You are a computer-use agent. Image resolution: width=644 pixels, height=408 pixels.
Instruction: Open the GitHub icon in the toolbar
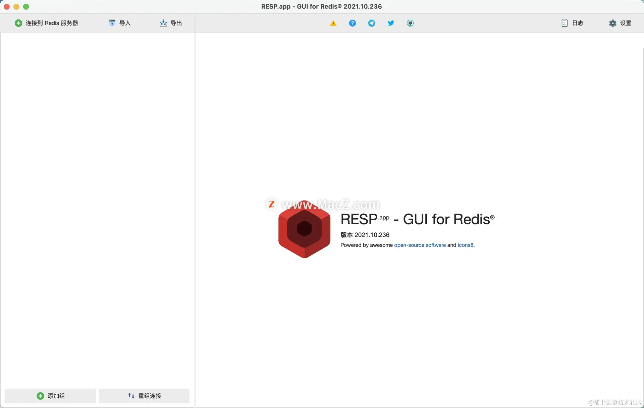(x=410, y=23)
